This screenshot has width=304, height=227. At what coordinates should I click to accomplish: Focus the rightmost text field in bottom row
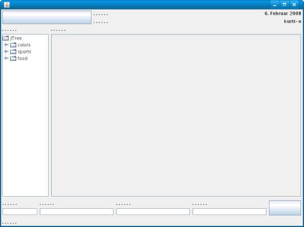click(x=229, y=211)
